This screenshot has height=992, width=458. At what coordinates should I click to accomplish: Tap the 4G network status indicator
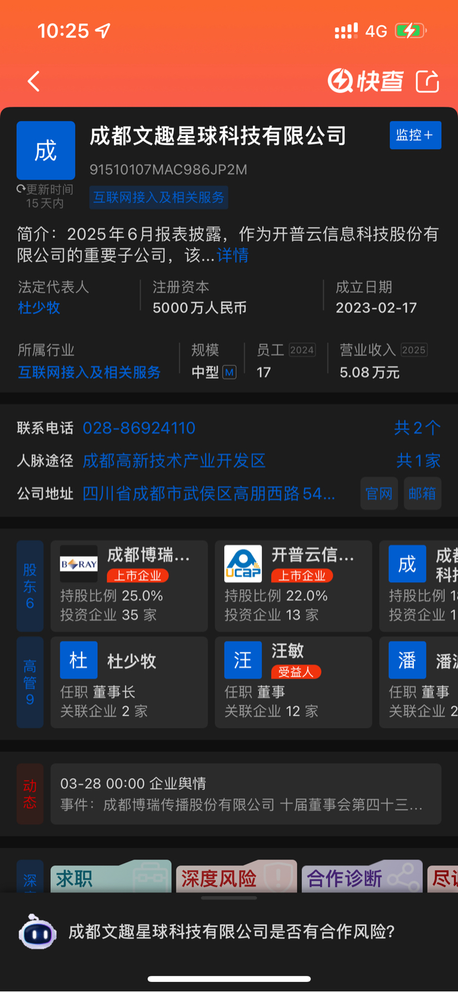coord(376,31)
